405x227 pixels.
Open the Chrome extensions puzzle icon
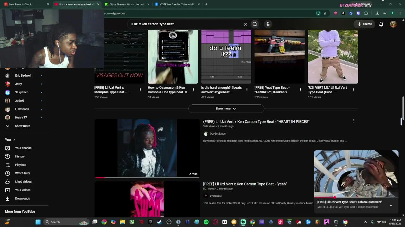point(366,13)
